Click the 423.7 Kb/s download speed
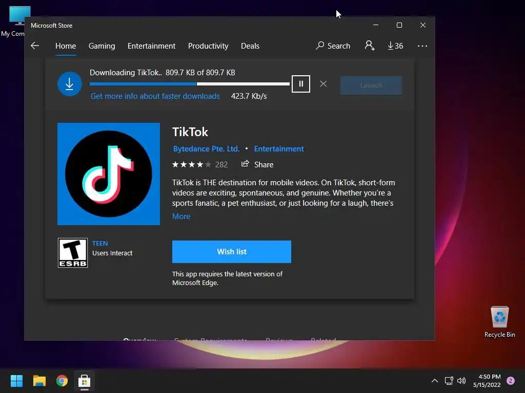 [x=249, y=96]
